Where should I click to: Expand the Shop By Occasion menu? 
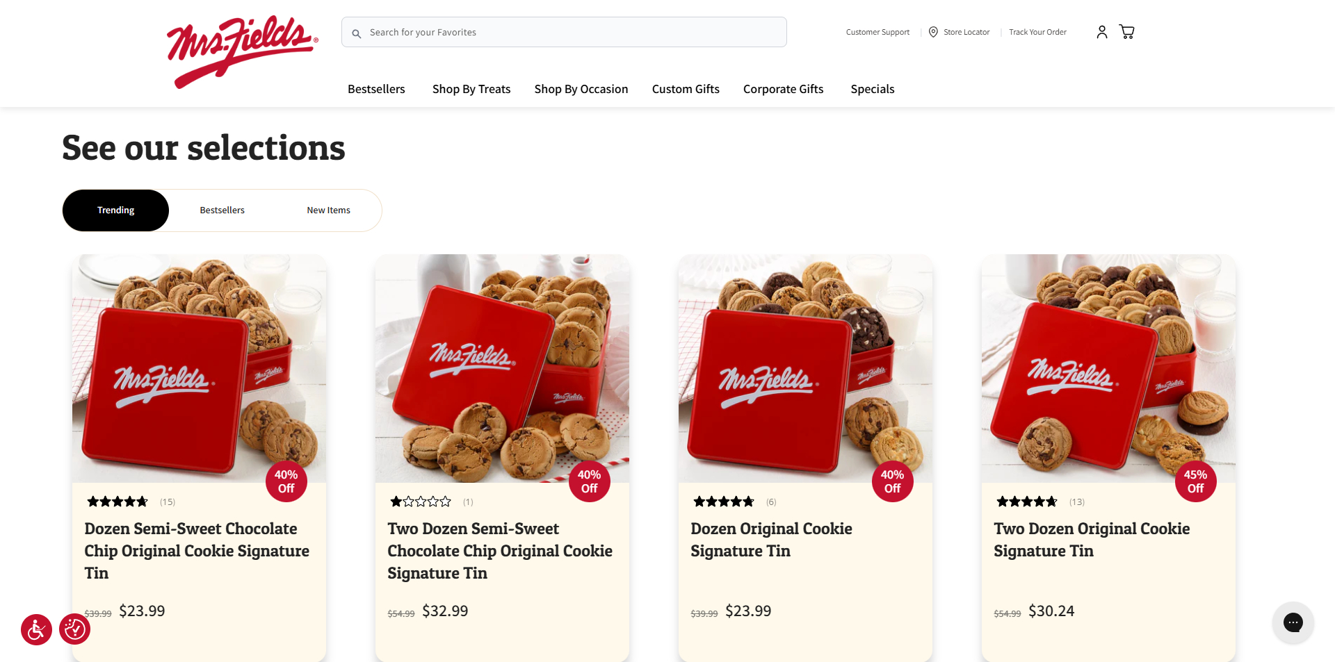pos(581,89)
